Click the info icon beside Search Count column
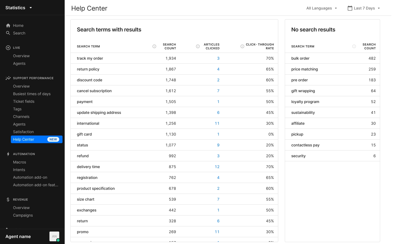This screenshot has height=244, width=397. [x=198, y=46]
